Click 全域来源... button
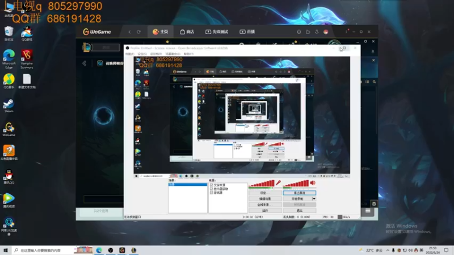Image resolution: width=454 pixels, height=255 pixels. tap(265, 205)
